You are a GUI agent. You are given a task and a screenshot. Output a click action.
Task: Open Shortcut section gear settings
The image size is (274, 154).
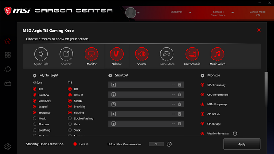(x=110, y=76)
